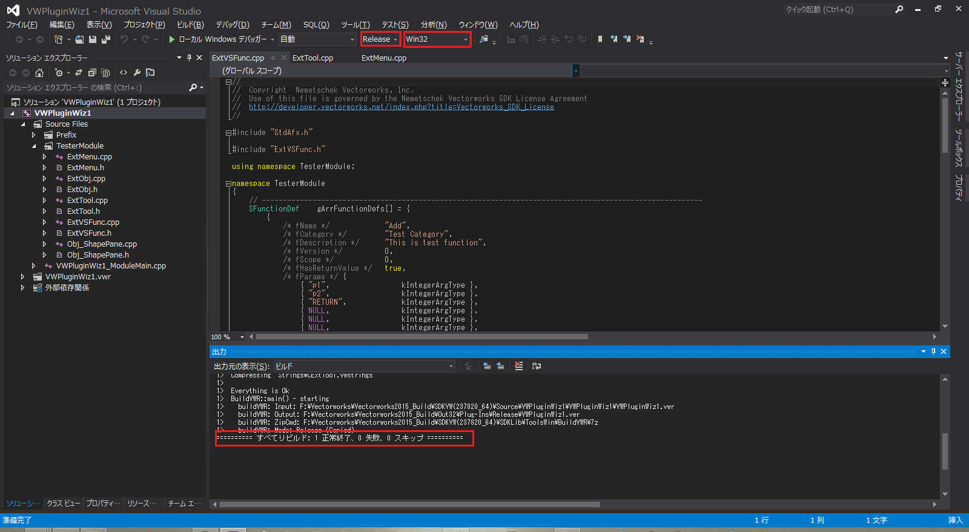Image resolution: width=969 pixels, height=532 pixels.
Task: Click the search magnifier in Solution Explorer
Action: click(x=193, y=88)
